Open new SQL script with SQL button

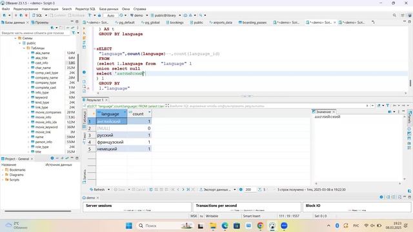37,15
